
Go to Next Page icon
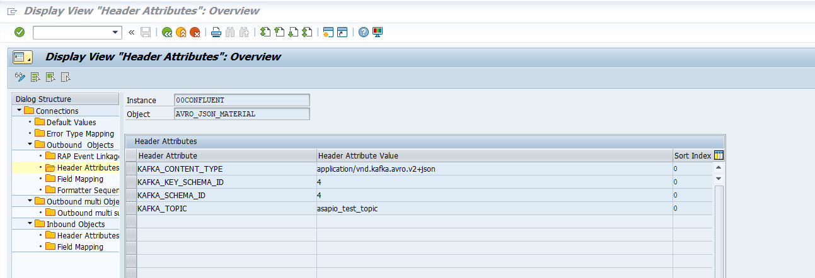click(x=293, y=32)
